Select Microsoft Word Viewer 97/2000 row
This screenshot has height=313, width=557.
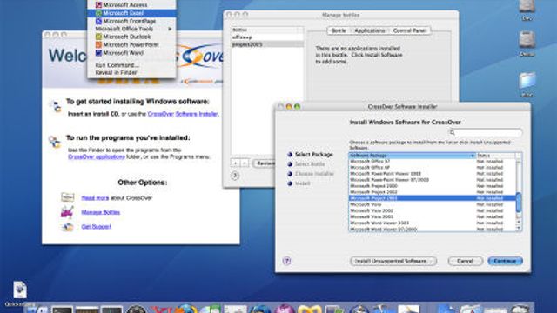pos(433,230)
